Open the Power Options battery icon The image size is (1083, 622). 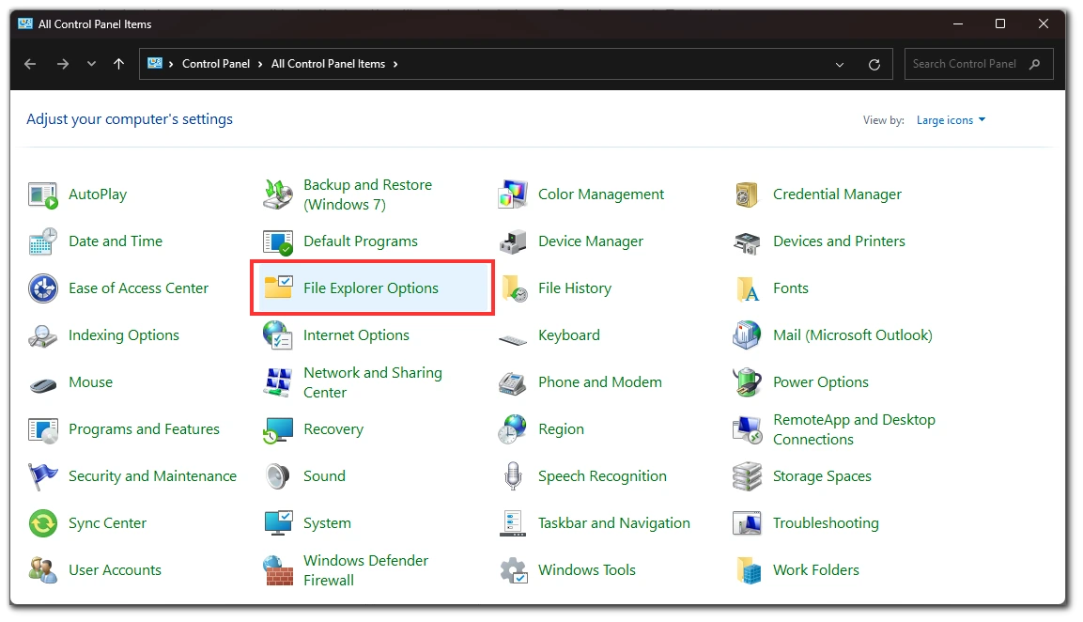[747, 382]
